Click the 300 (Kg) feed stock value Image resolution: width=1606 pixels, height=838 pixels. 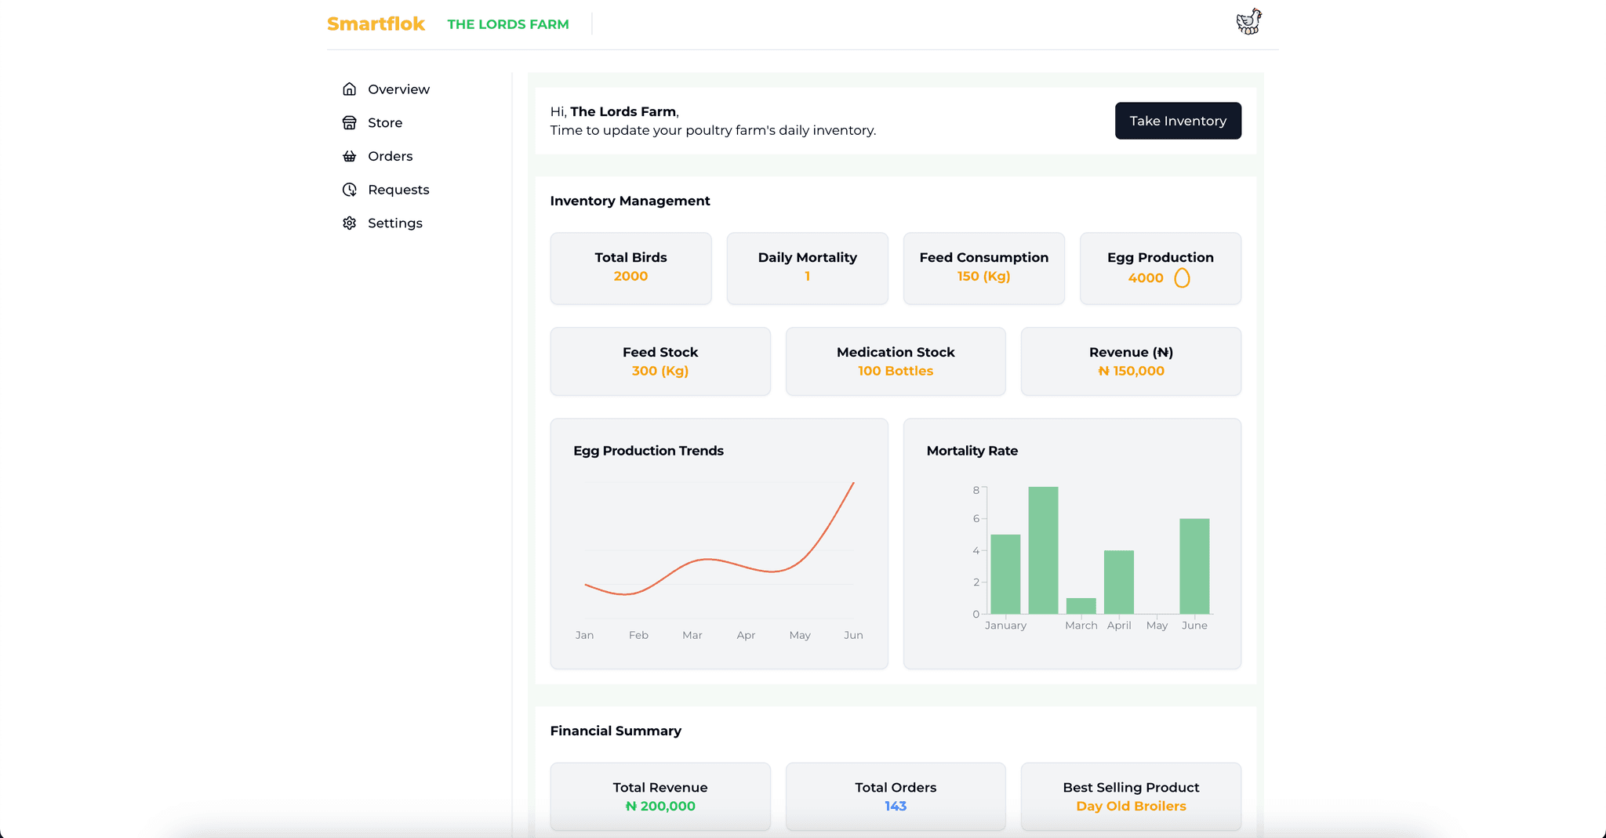coord(660,371)
